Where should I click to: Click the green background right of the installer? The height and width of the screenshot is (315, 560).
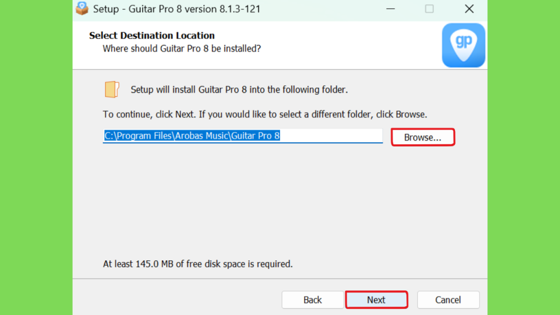pyautogui.click(x=523, y=157)
